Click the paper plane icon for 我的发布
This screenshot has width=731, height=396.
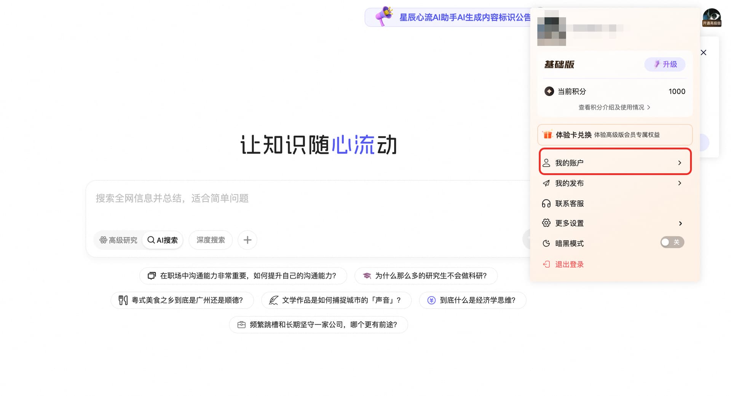546,183
